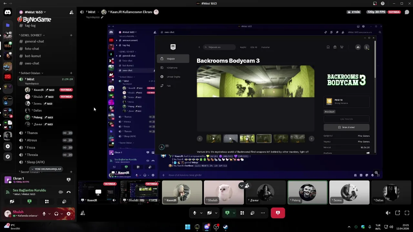
Task: Open general-chat channel
Action: [x=46, y=41]
